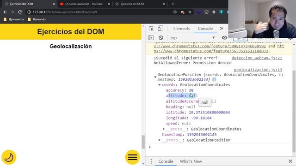Open the gear-shaped extension icon
This screenshot has width=296, height=166.
tap(214, 12)
